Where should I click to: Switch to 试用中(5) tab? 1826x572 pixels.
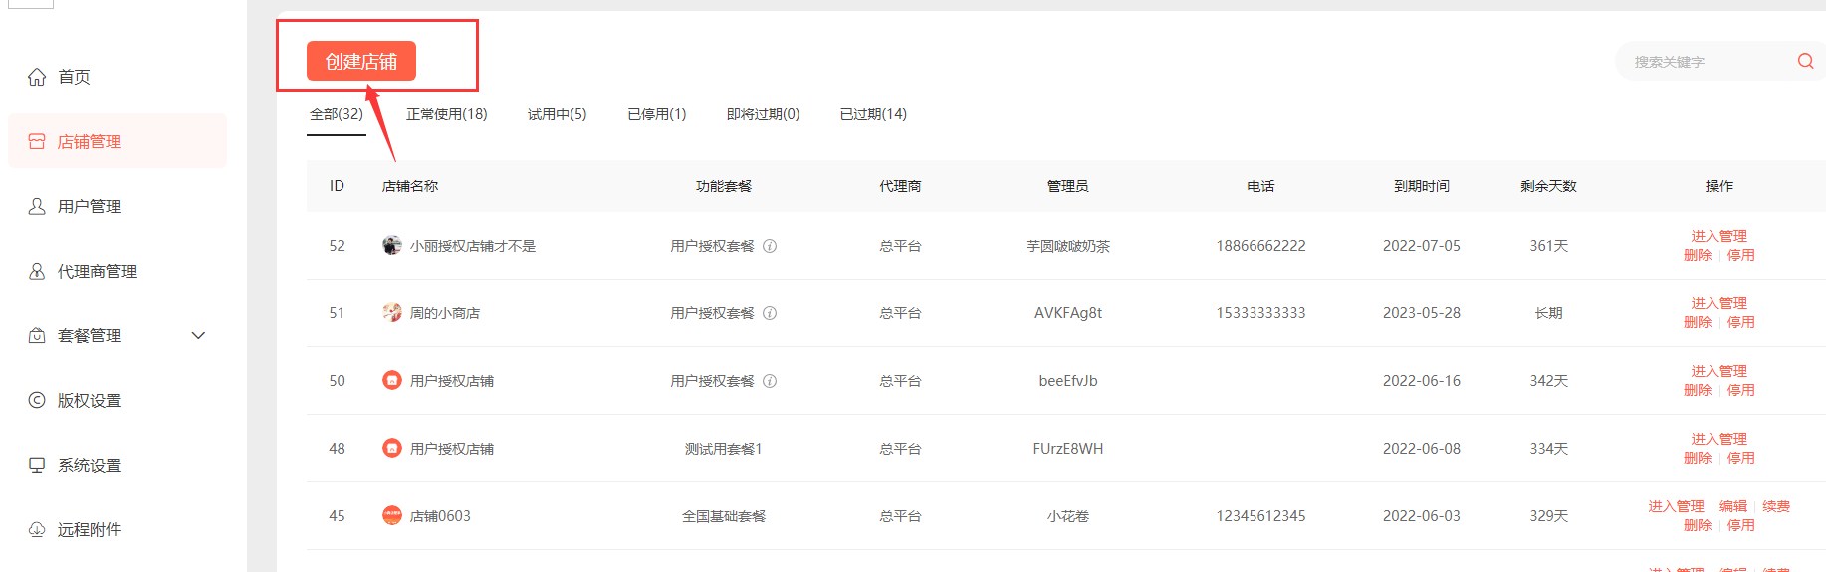pos(558,114)
